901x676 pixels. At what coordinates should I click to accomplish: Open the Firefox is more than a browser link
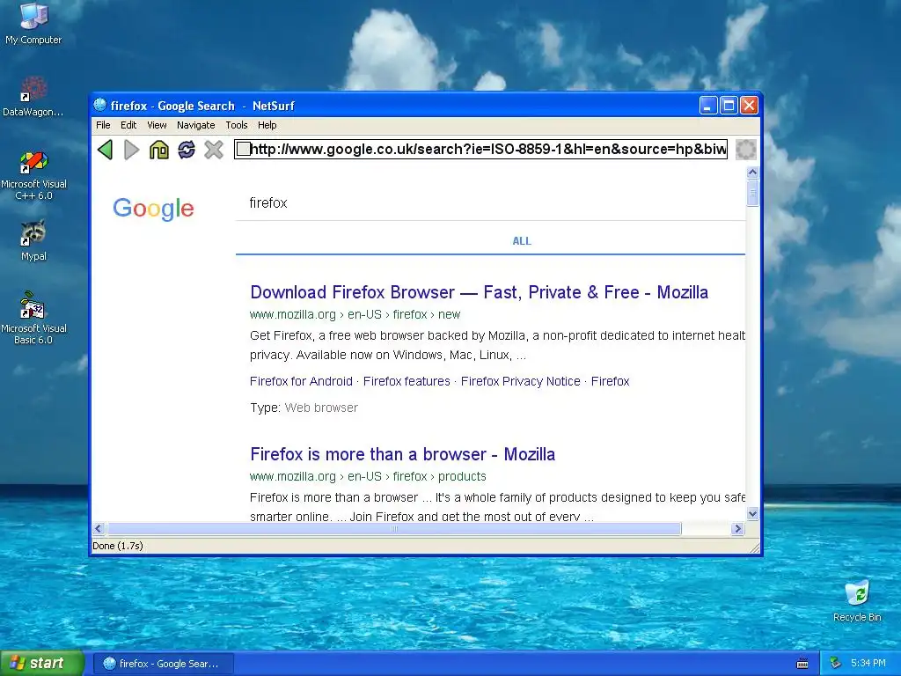[403, 454]
